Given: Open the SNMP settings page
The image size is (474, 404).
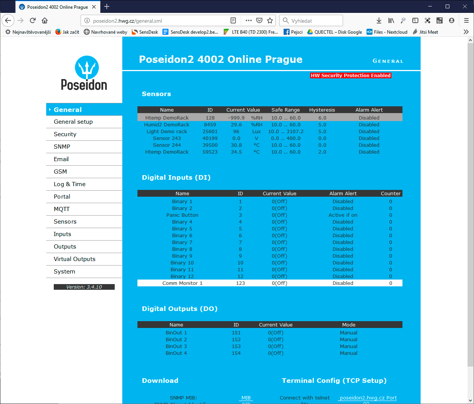Looking at the screenshot, I should pos(84,147).
